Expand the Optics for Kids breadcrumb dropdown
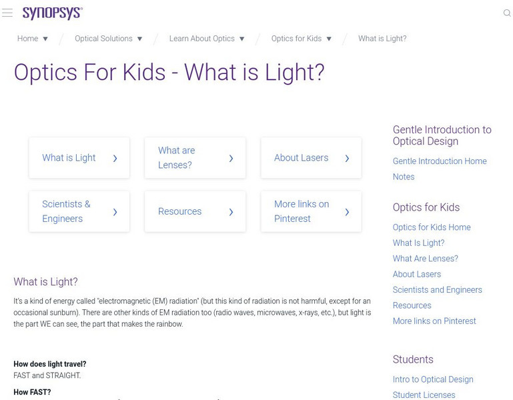513x400 pixels. (x=329, y=39)
